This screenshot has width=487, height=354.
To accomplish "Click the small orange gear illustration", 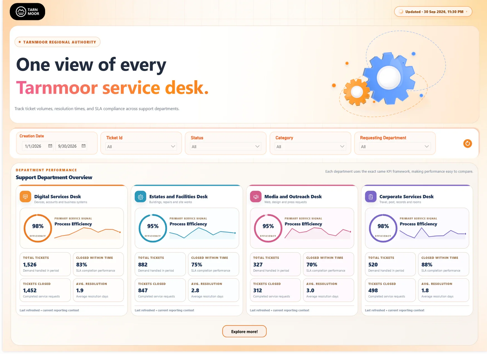I will pyautogui.click(x=357, y=92).
